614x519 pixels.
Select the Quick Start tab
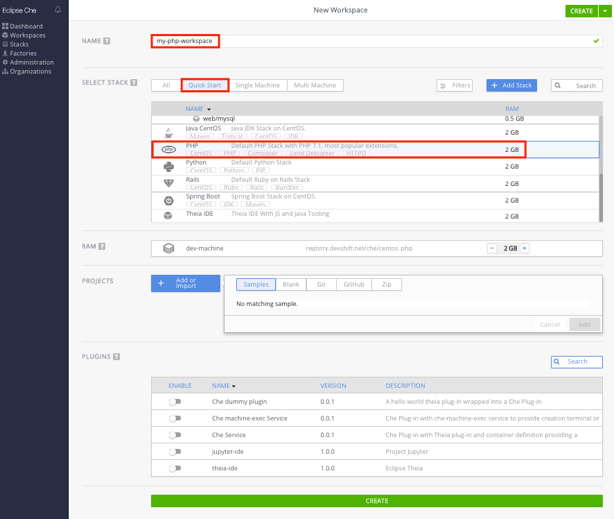[x=205, y=85]
